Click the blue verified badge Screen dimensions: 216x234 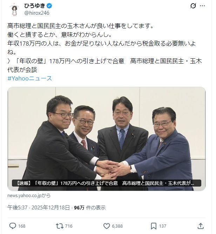point(49,6)
